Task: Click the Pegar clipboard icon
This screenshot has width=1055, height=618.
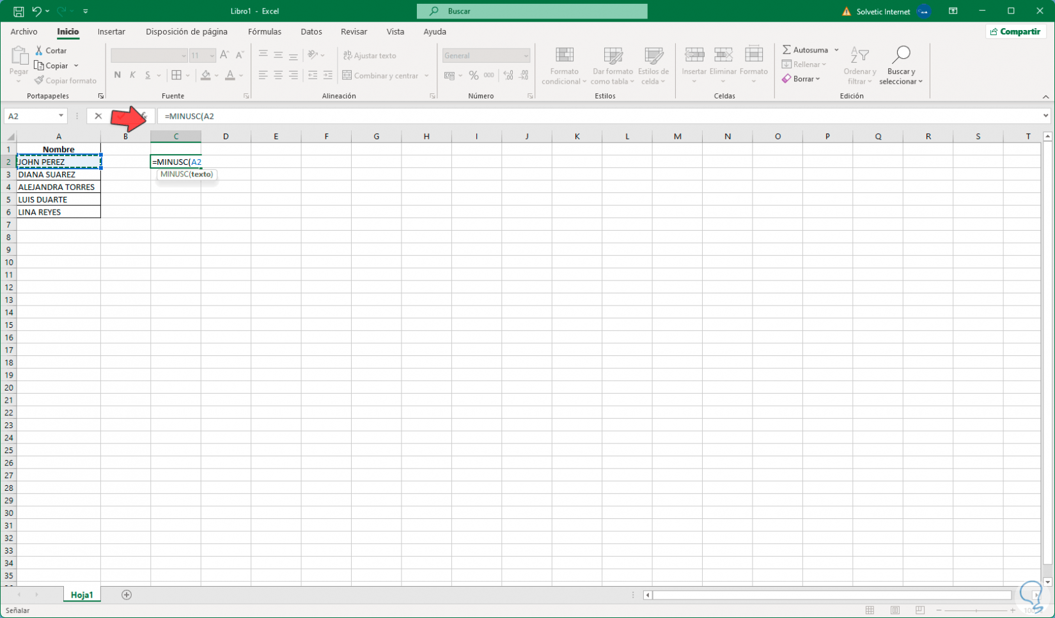Action: pos(19,57)
